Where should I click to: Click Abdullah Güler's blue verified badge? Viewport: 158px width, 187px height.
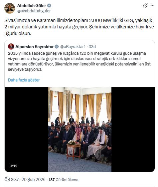(49, 5)
